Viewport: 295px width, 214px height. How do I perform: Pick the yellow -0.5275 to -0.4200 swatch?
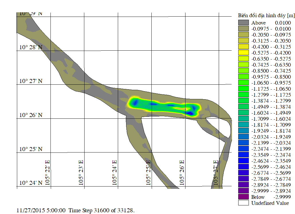[243, 53]
